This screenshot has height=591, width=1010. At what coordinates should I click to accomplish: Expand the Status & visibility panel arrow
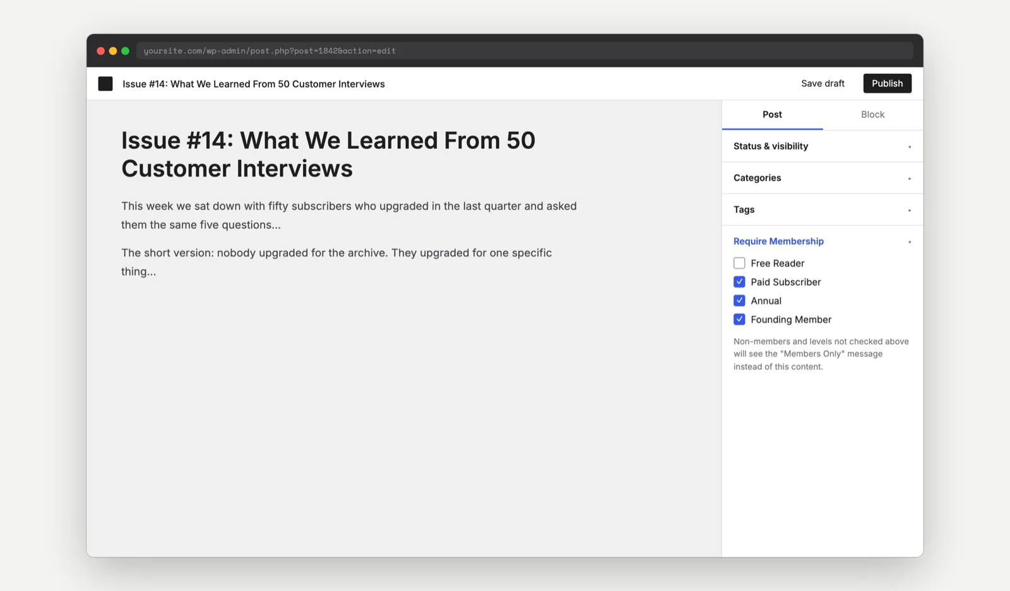coord(910,147)
